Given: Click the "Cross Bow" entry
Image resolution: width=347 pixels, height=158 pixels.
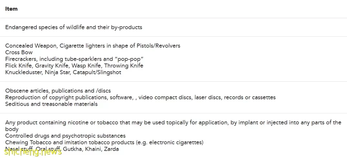Looking at the screenshot, I should [x=19, y=52].
